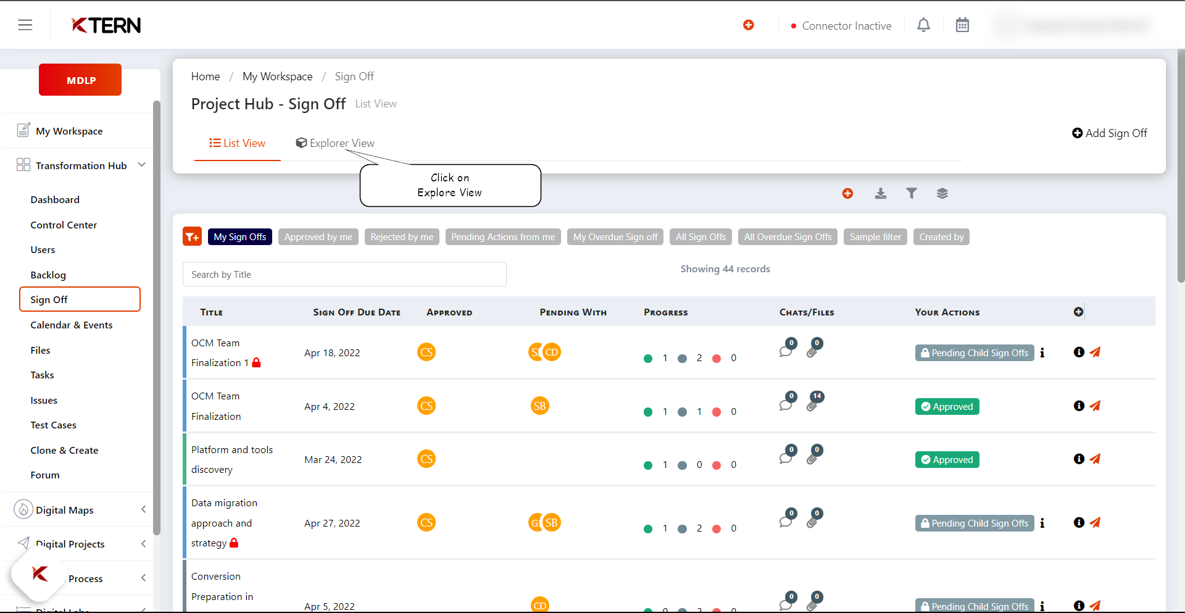
Task: Open the calendar icon in header
Action: pyautogui.click(x=962, y=25)
